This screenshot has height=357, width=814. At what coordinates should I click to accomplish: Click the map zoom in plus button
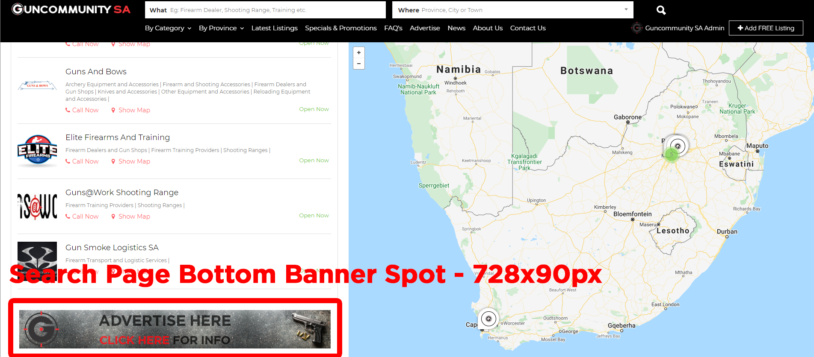359,53
